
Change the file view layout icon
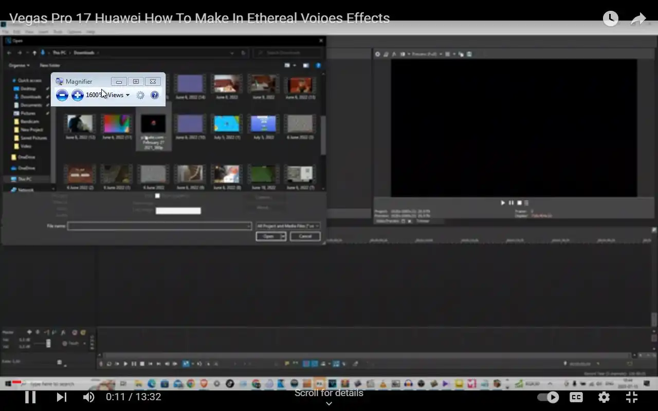tap(288, 66)
